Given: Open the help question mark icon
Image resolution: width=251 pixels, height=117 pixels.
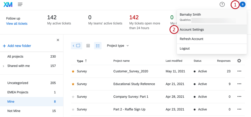Looking at the screenshot, I should tap(222, 4).
